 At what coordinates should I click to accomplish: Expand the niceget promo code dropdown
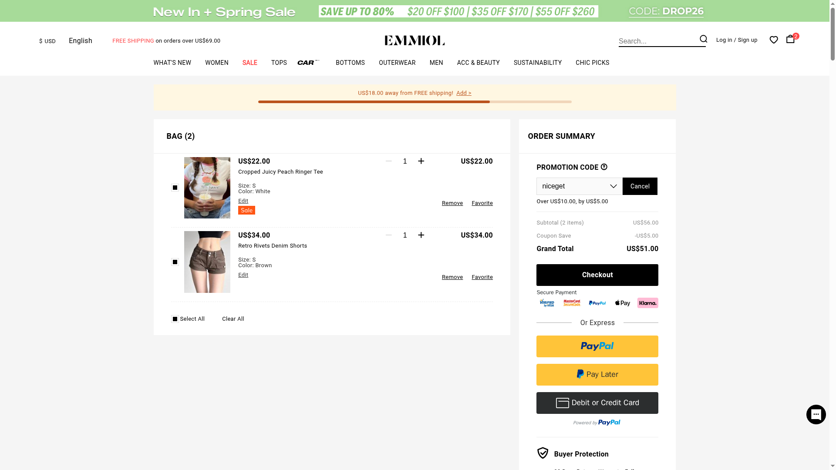coord(613,186)
